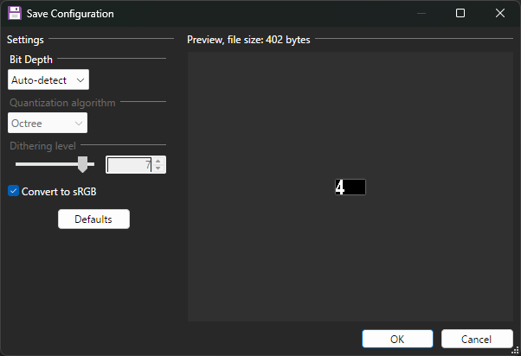Expand the Octree quantization algorithm dropdown
The height and width of the screenshot is (356, 521).
click(48, 124)
